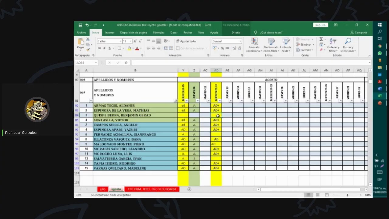
Task: Toggle Ajustar texto wrap text
Action: point(186,41)
